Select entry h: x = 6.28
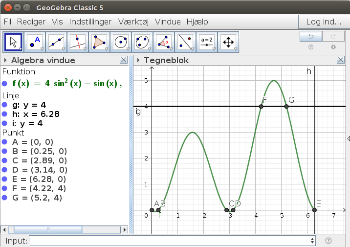This screenshot has height=247, width=350. (36, 114)
